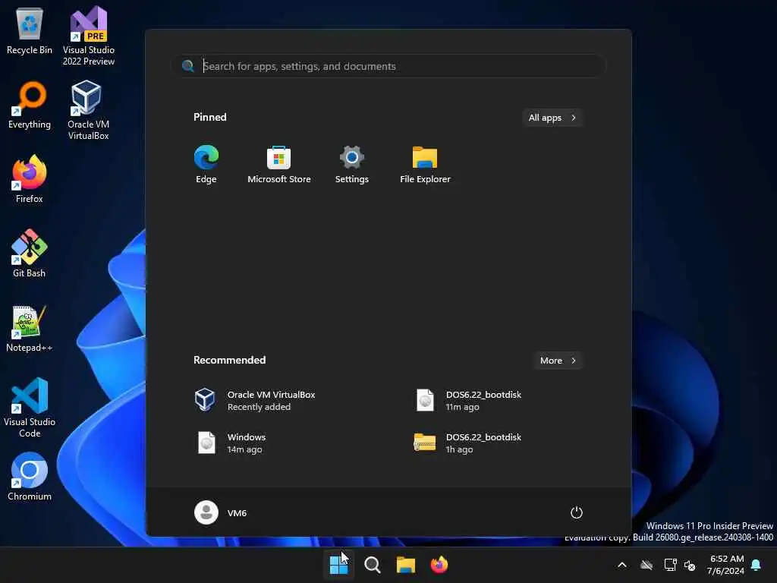777x583 pixels.
Task: Select Visual Studio Code desktop shortcut
Action: (30, 408)
